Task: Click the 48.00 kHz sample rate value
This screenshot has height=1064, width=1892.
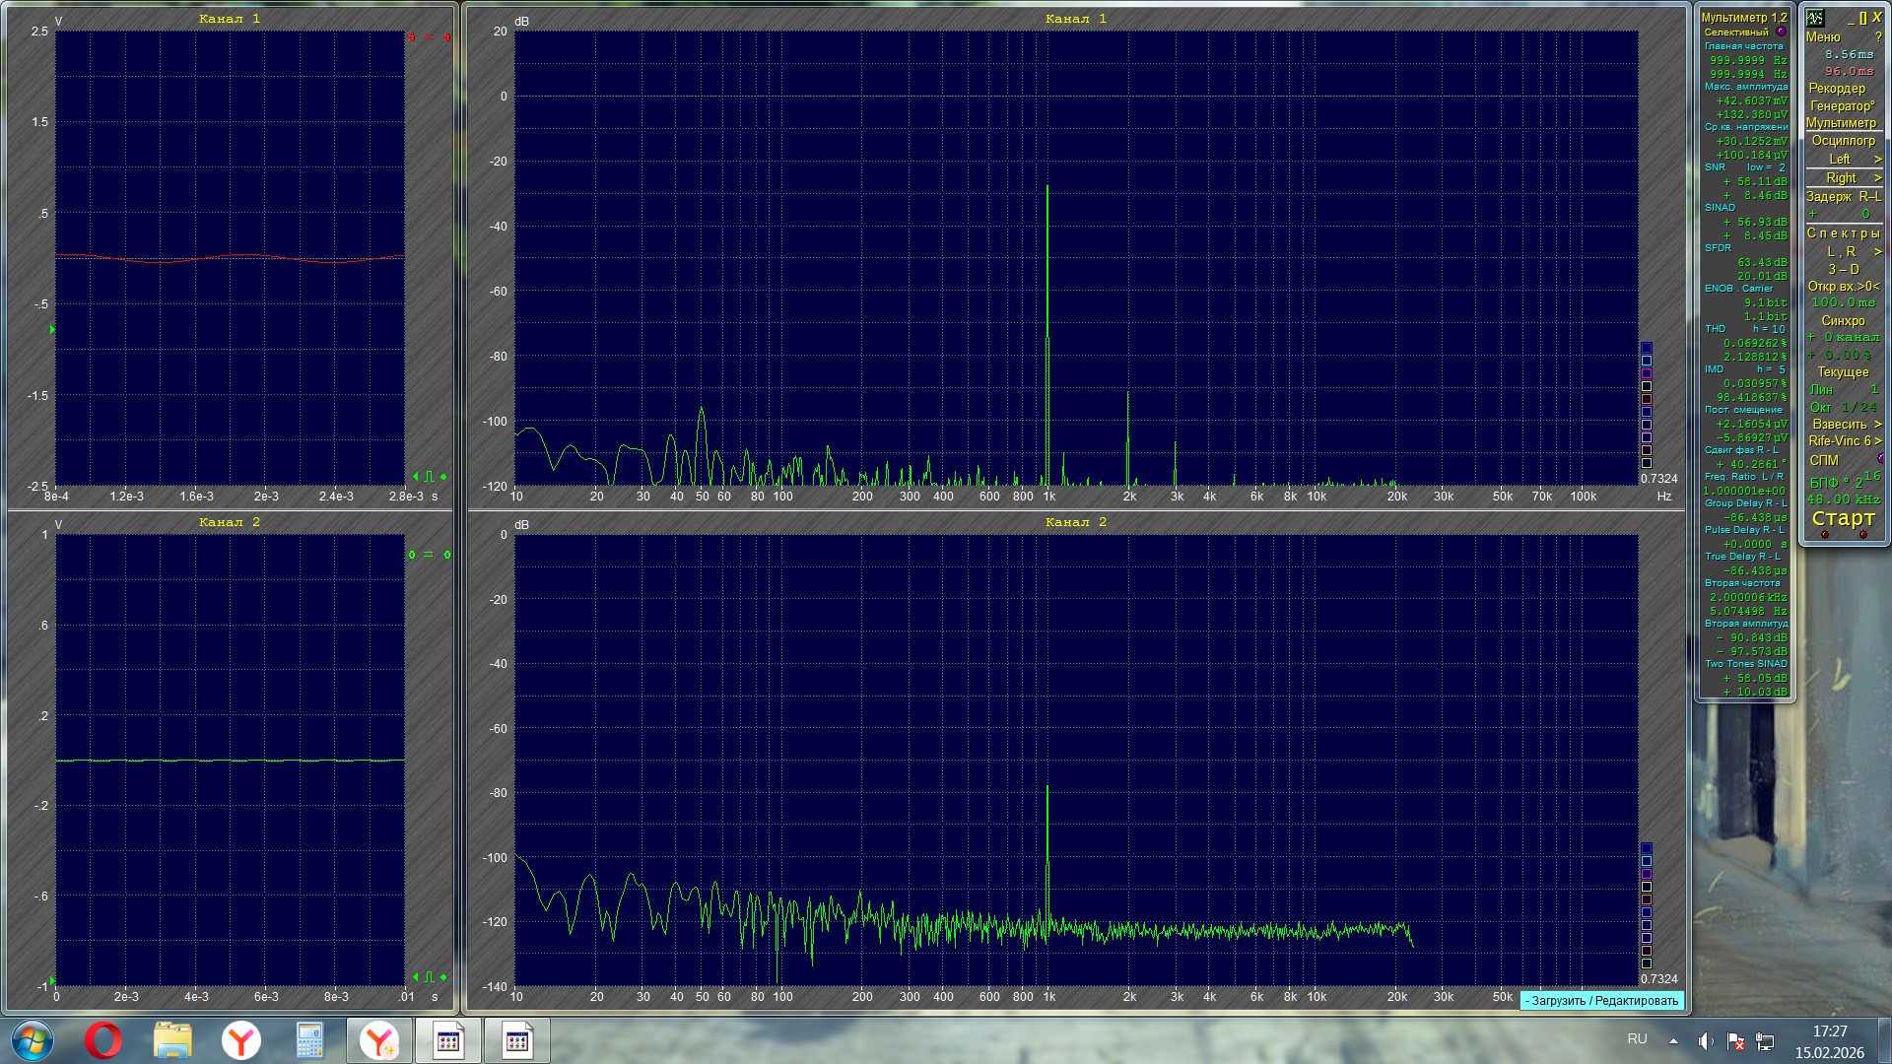Action: coord(1844,499)
